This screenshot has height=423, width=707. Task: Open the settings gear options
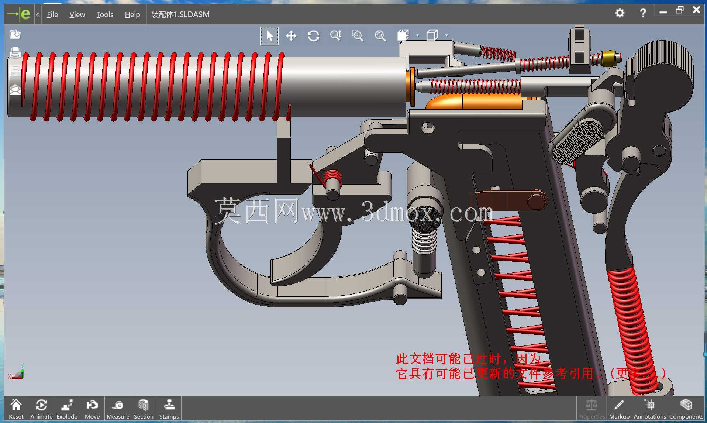[x=620, y=13]
